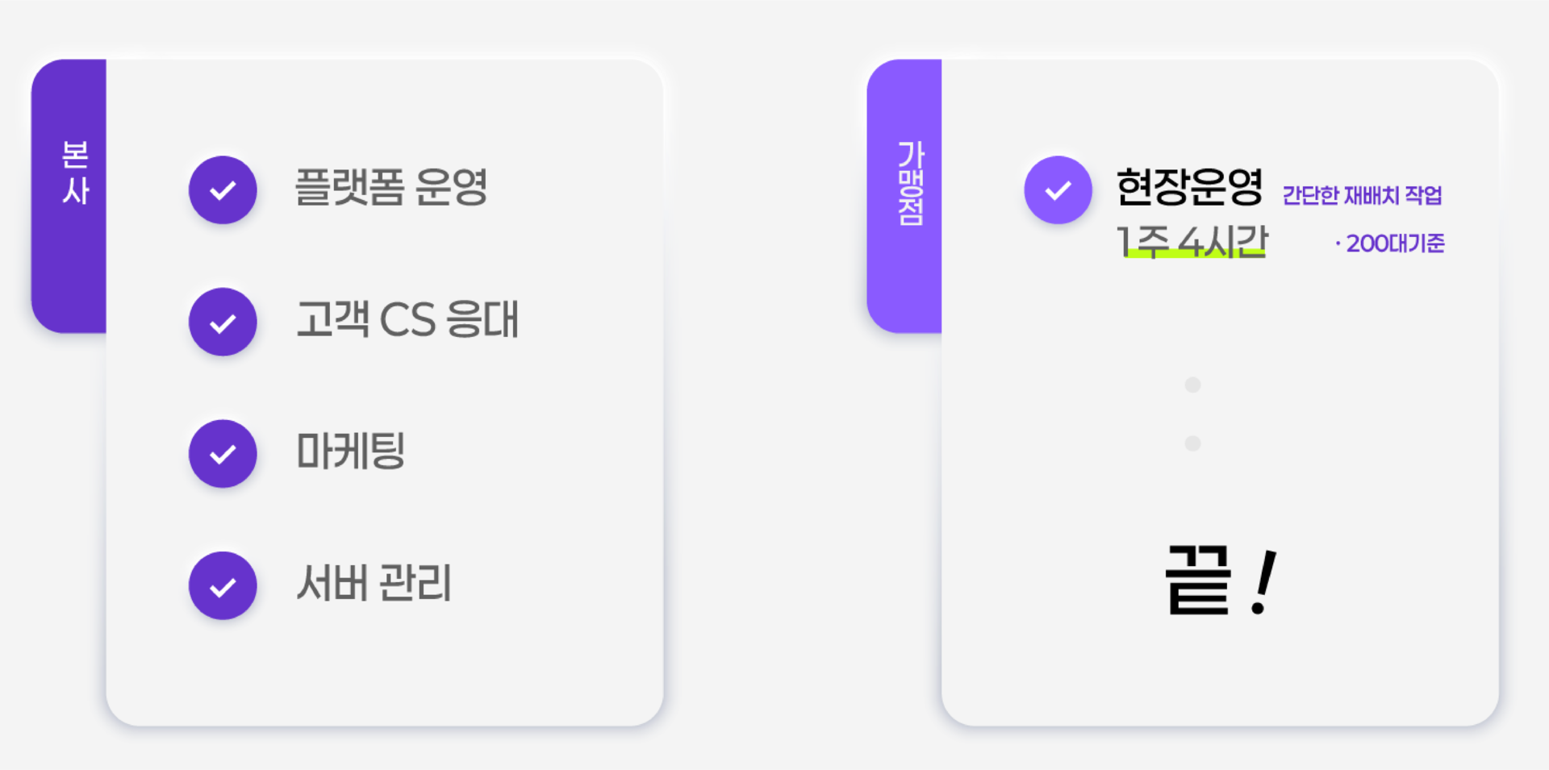The height and width of the screenshot is (770, 1549).
Task: Click the upper gray dot in right card
Action: 1192,385
